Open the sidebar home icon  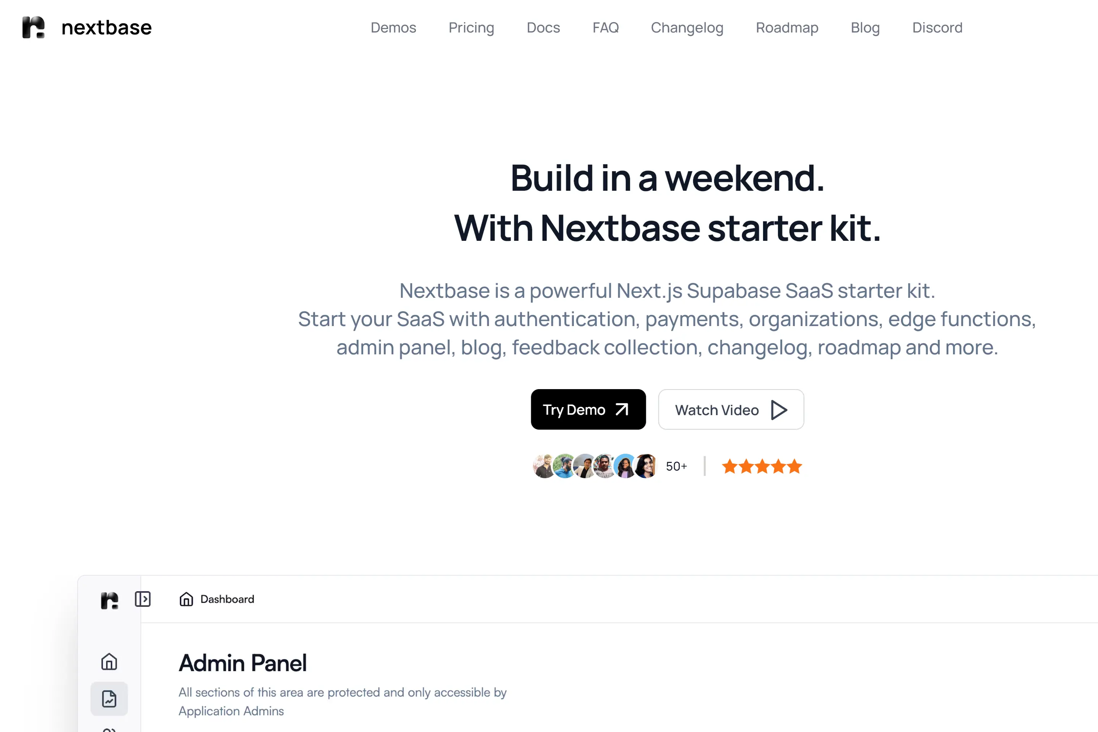109,662
